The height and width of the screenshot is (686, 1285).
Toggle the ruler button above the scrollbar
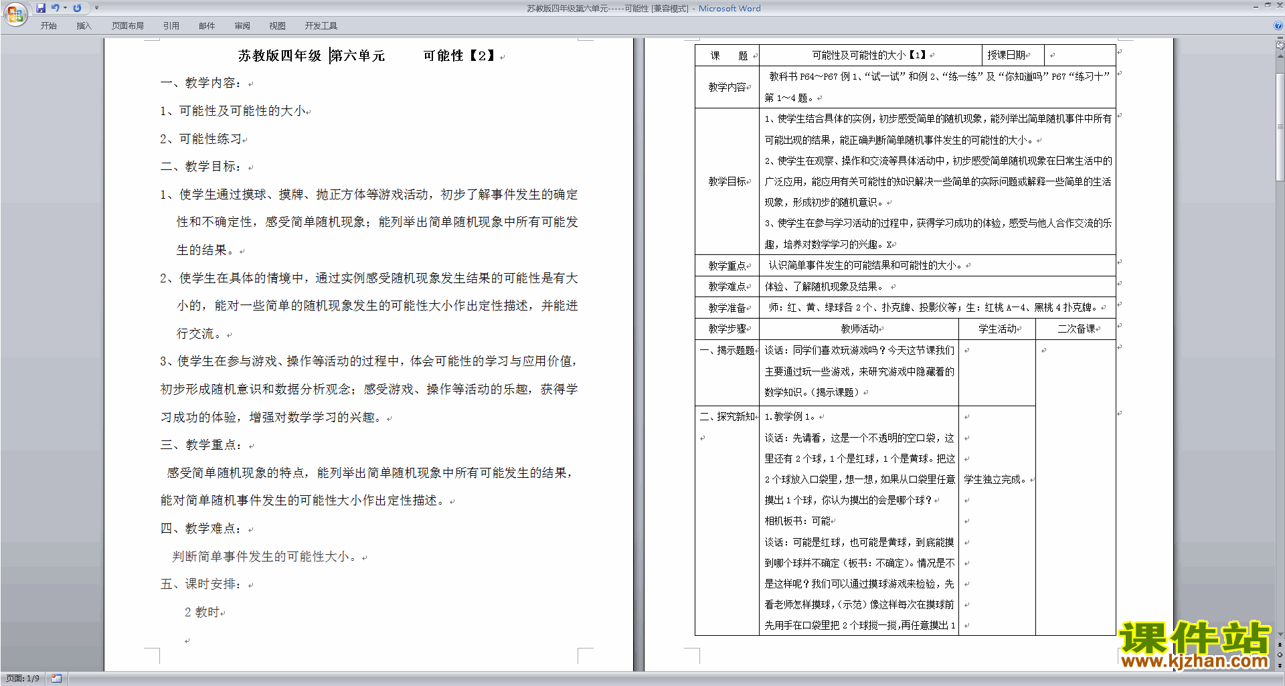[1280, 45]
